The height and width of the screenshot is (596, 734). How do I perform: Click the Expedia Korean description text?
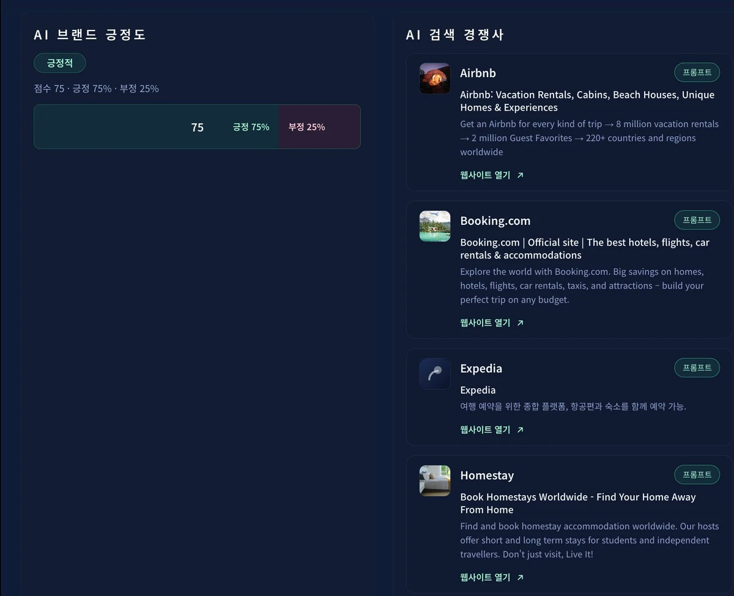pos(573,407)
